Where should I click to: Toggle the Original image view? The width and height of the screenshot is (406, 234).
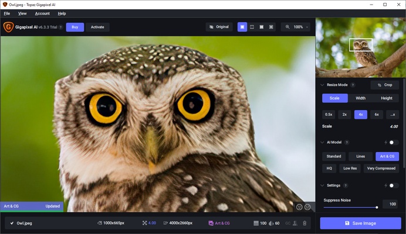[219, 27]
